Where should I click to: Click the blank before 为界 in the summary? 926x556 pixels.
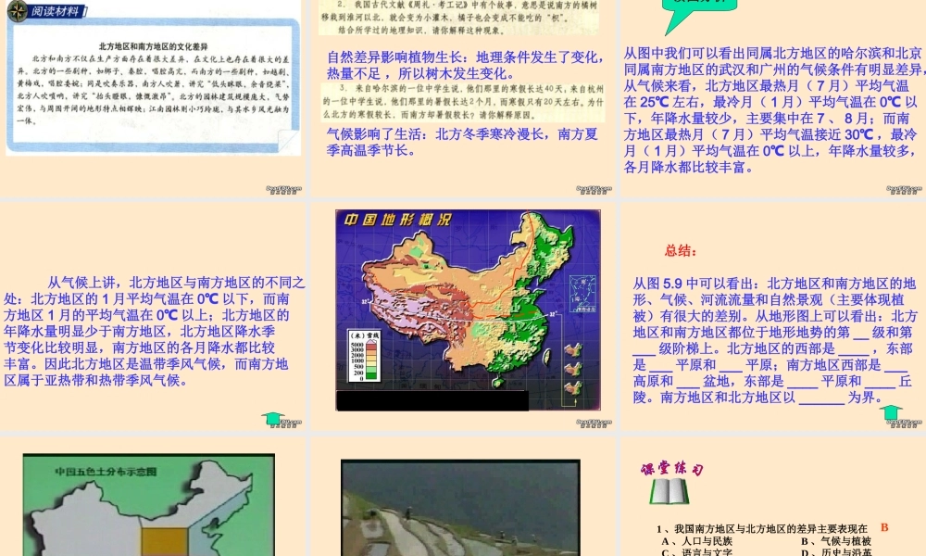tap(821, 398)
